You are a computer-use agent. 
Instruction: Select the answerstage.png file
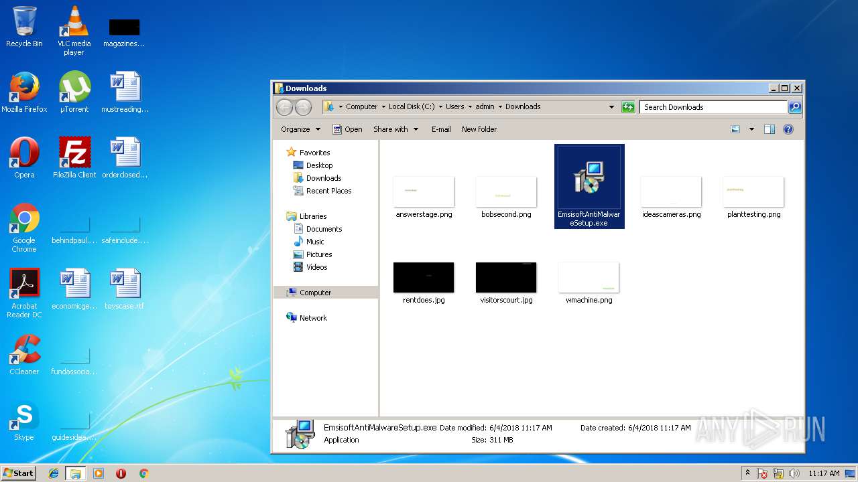tap(424, 196)
